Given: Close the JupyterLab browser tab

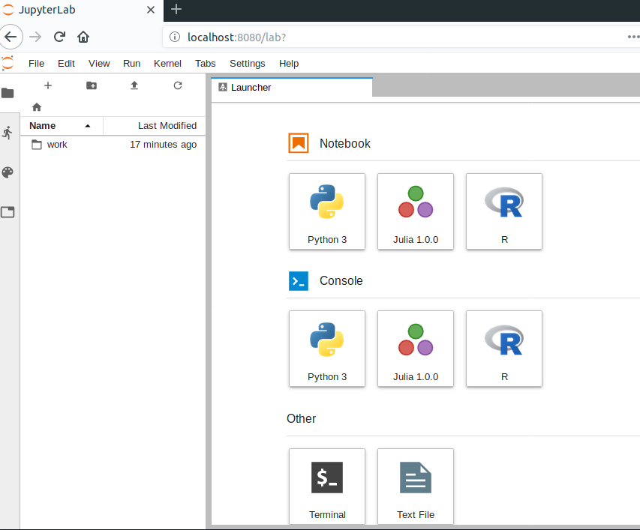Looking at the screenshot, I should [151, 10].
